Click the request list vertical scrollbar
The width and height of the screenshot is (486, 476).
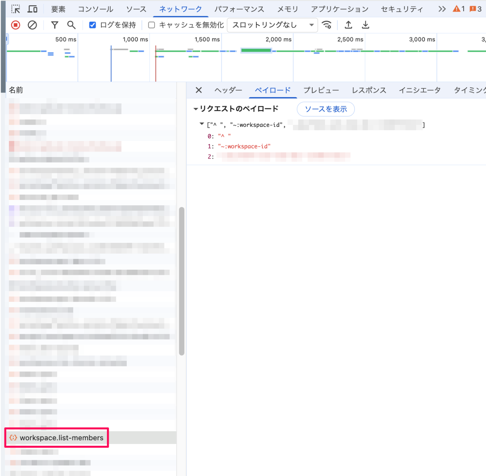coord(182,281)
